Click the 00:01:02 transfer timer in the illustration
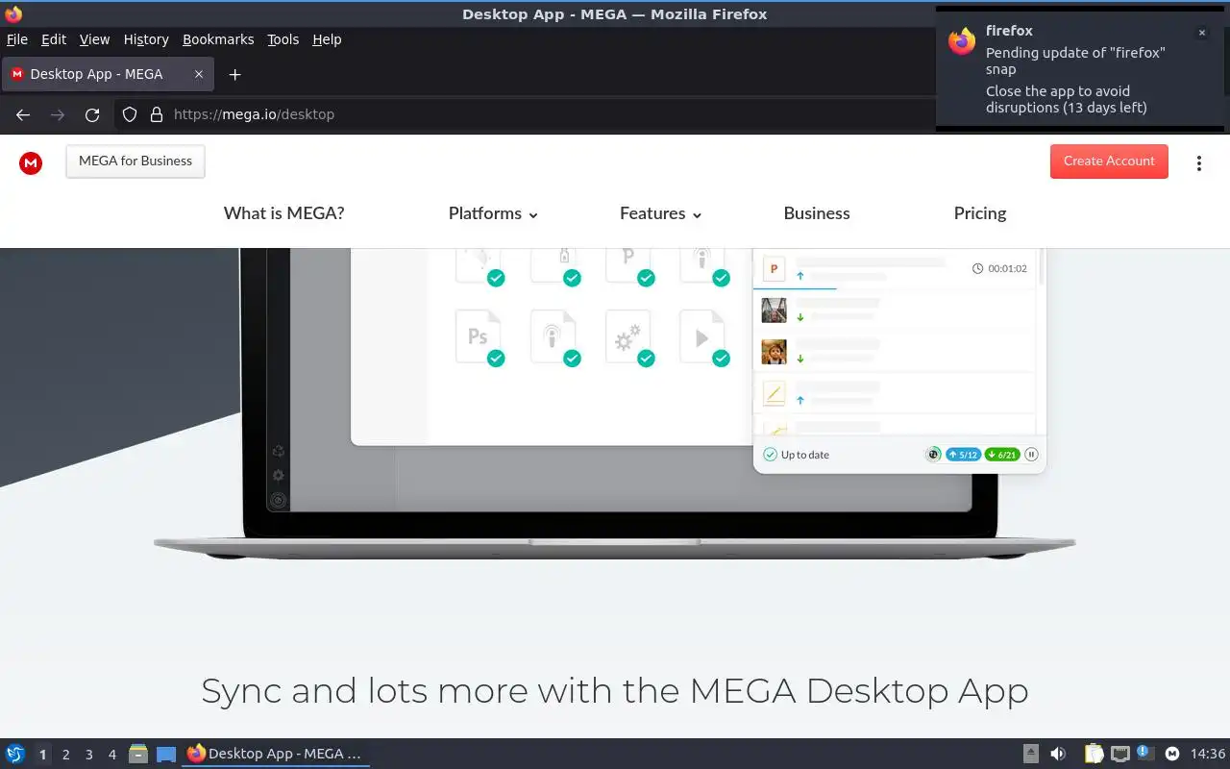The image size is (1230, 769). pos(1000,268)
